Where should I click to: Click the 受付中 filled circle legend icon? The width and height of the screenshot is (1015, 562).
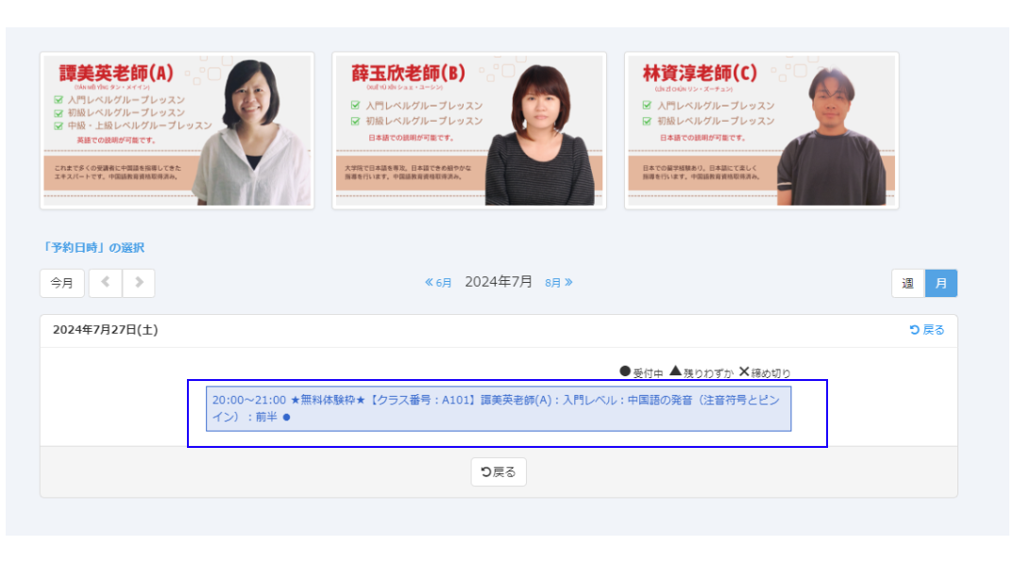click(624, 372)
